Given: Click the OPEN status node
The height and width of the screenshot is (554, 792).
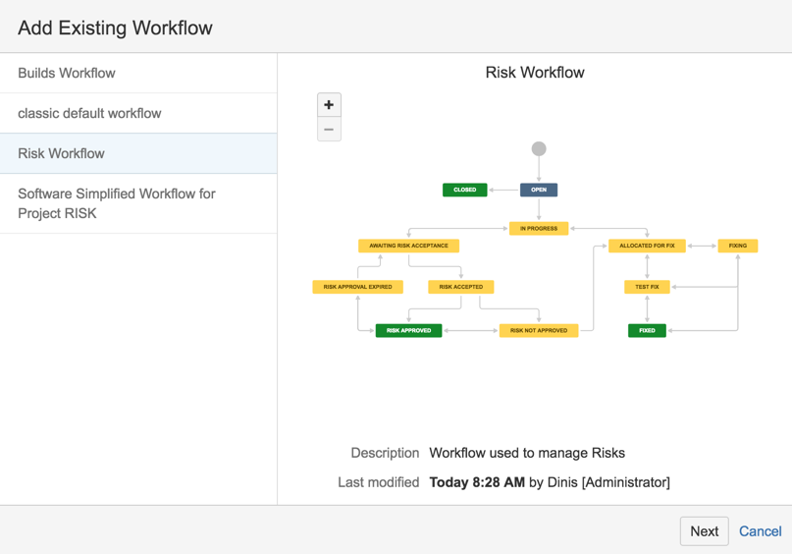Looking at the screenshot, I should pos(539,190).
